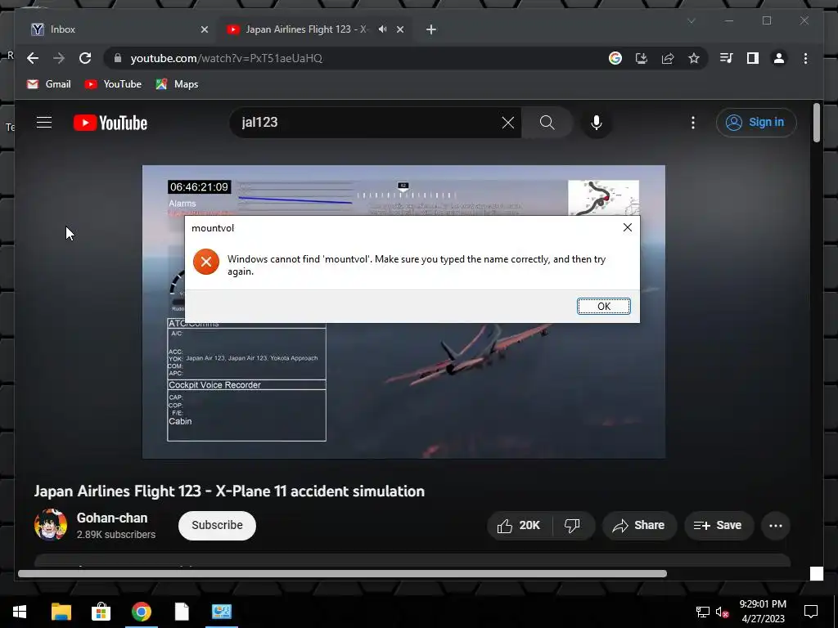
Task: Open the muted volume tray icon
Action: coord(722,612)
